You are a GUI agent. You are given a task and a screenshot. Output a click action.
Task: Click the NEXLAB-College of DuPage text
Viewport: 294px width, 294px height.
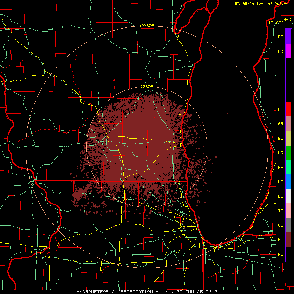pos(261,4)
